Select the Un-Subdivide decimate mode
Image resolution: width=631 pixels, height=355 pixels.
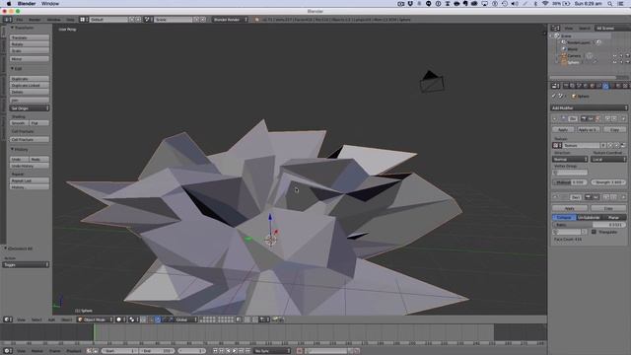[x=589, y=217]
